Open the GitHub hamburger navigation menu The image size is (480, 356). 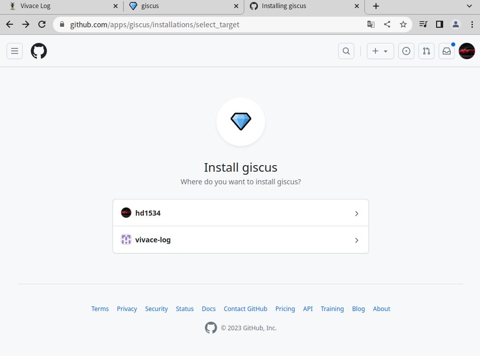(15, 51)
